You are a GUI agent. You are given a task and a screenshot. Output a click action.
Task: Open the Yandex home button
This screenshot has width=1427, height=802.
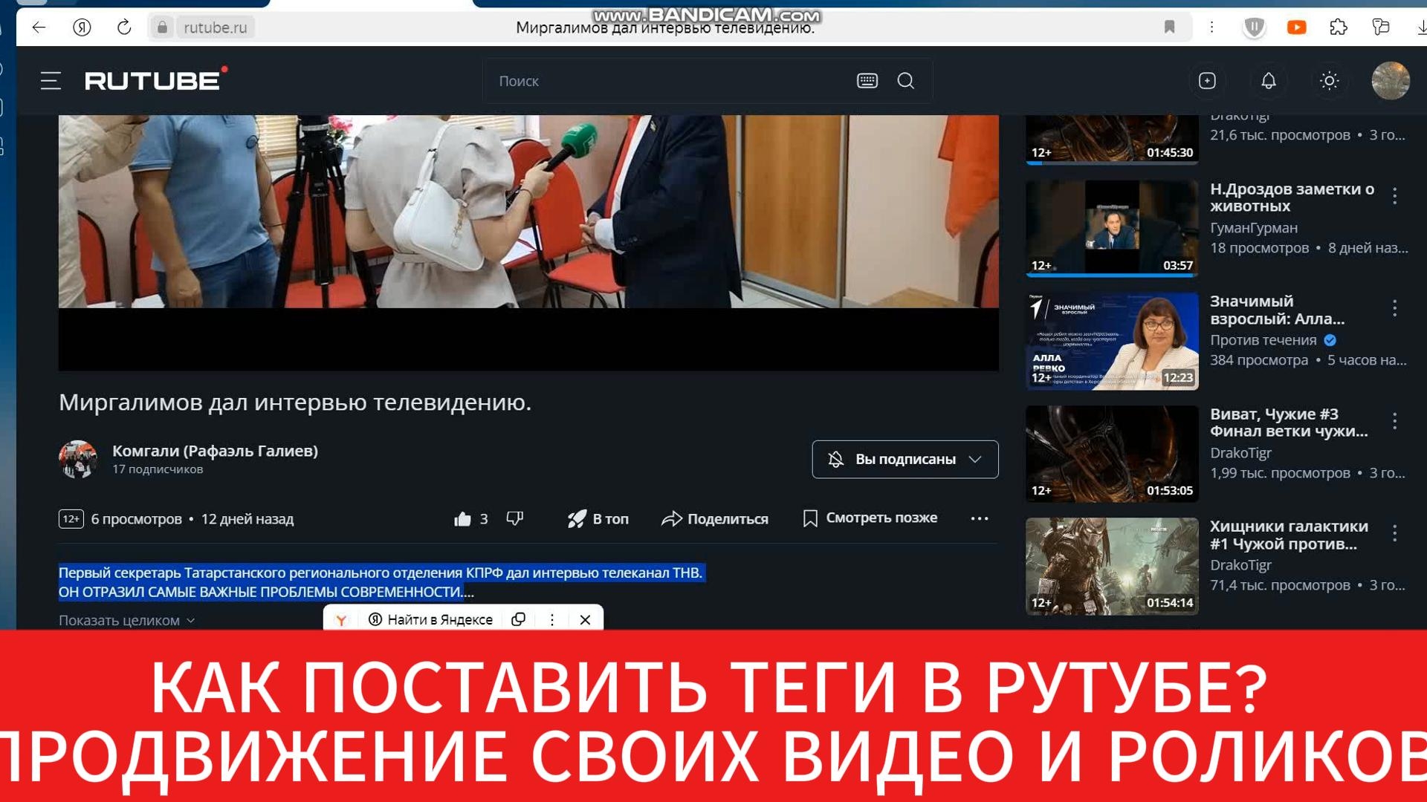tap(82, 27)
